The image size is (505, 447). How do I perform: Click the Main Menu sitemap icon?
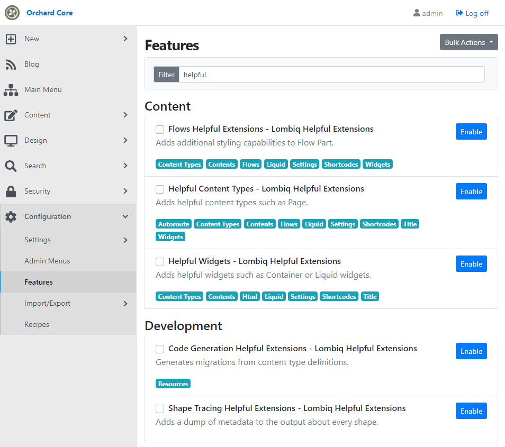point(11,90)
